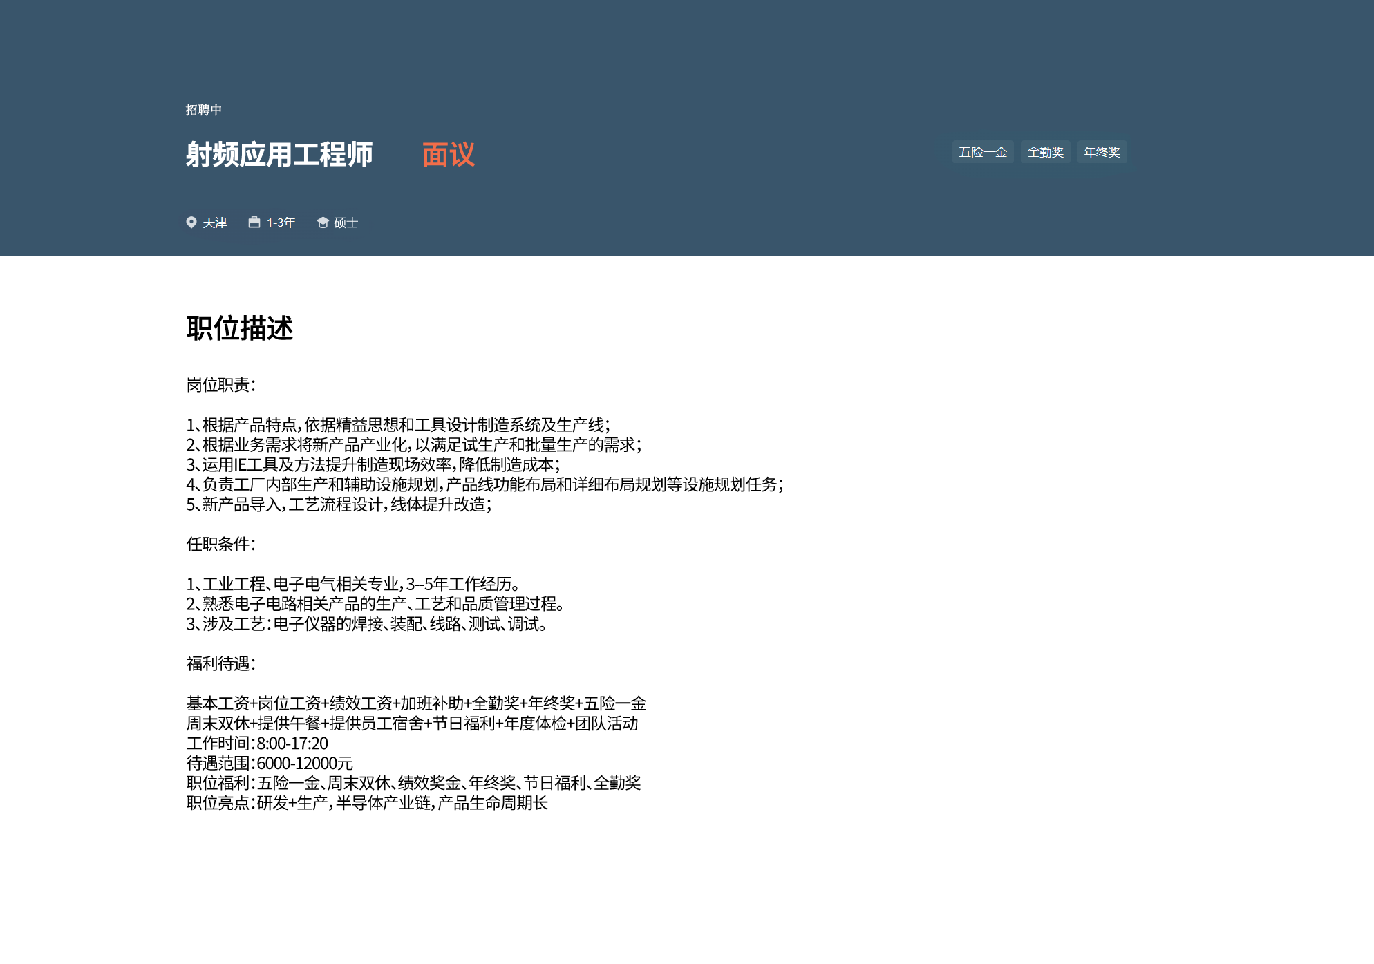Click the line starting 周末双休+提供午餐
The height and width of the screenshot is (964, 1374).
click(413, 724)
